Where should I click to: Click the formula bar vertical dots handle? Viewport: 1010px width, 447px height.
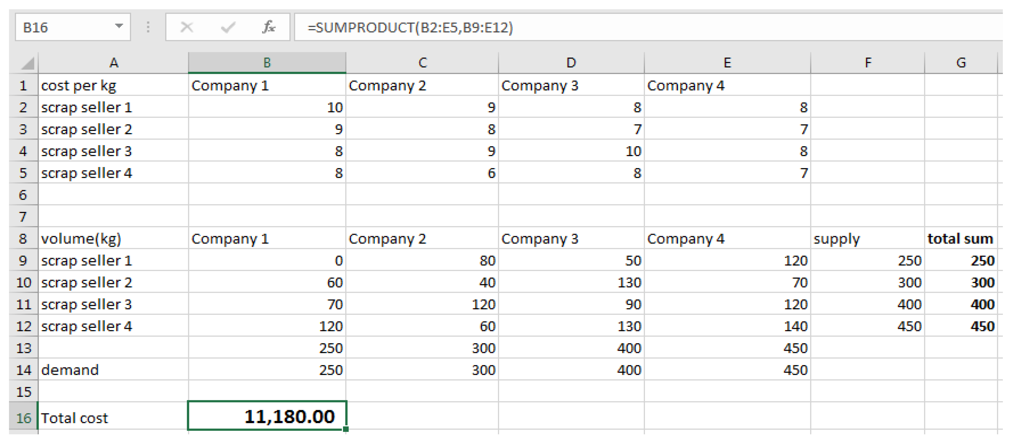click(x=148, y=28)
